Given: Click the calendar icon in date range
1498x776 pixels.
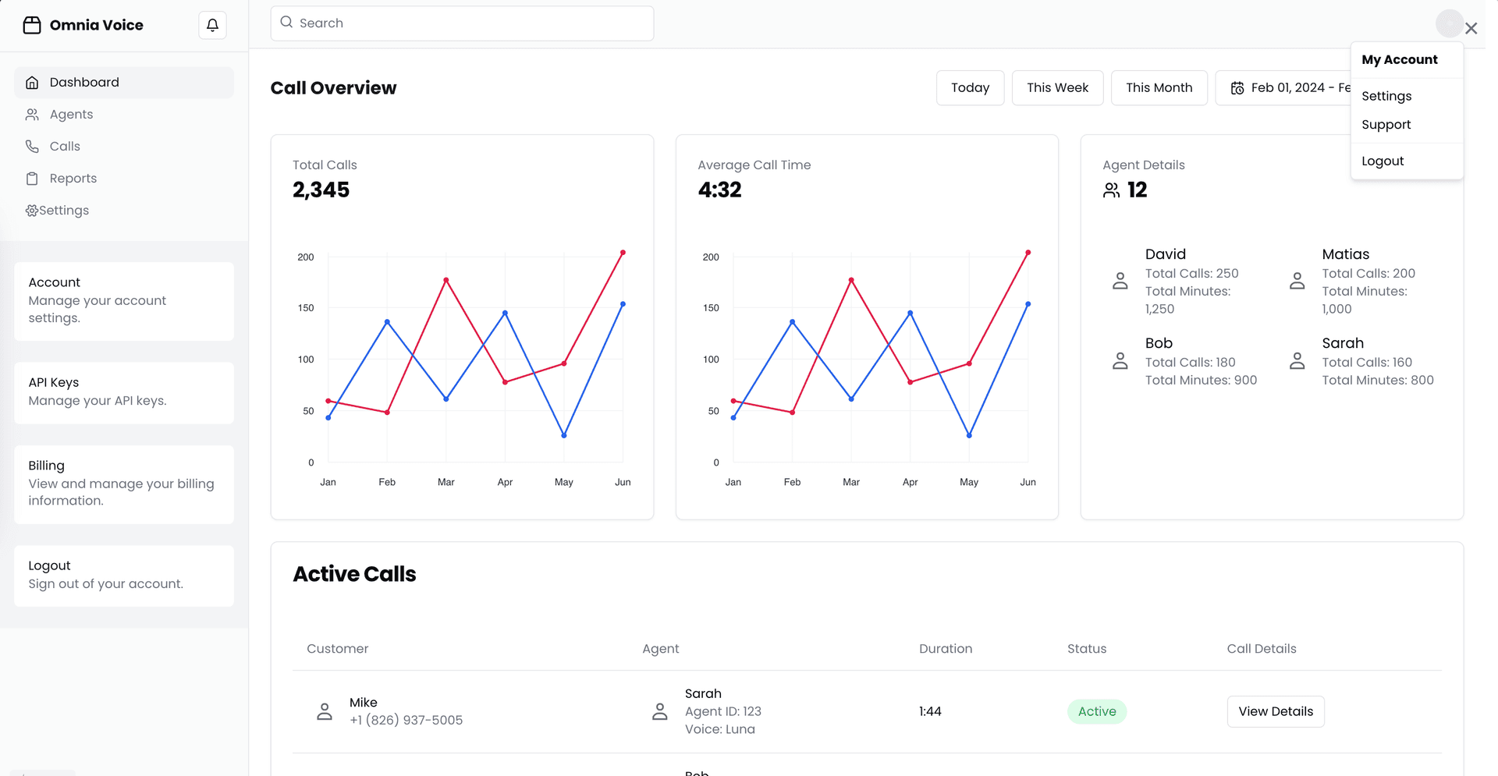Looking at the screenshot, I should [x=1237, y=88].
